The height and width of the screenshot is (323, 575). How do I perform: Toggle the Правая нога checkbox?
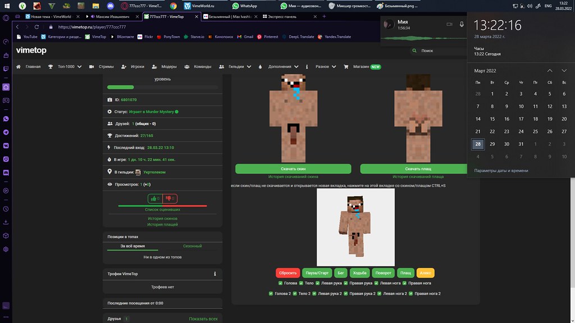(403, 283)
